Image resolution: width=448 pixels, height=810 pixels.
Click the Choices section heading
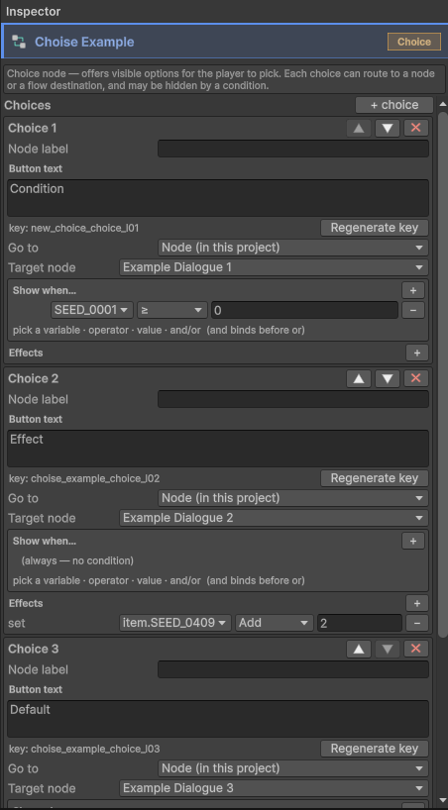(x=28, y=105)
